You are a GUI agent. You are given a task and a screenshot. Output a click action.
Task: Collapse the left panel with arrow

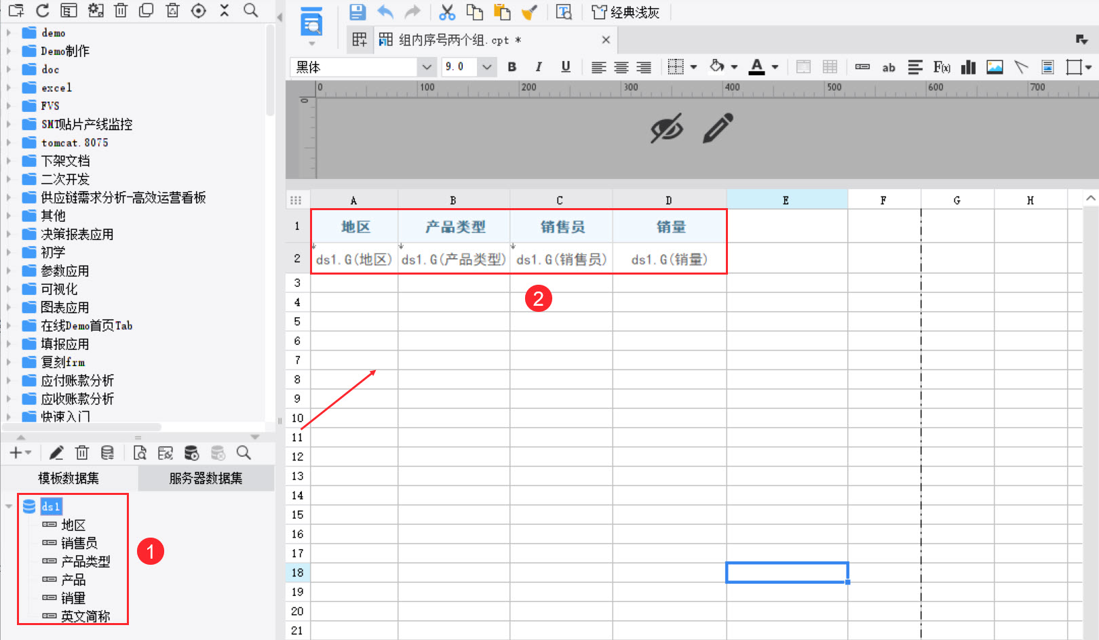point(279,17)
